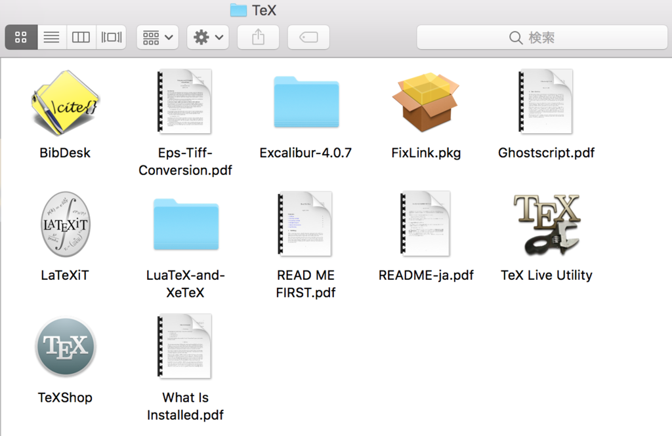Click the Share toolbar button
The height and width of the screenshot is (436, 672).
tap(258, 37)
